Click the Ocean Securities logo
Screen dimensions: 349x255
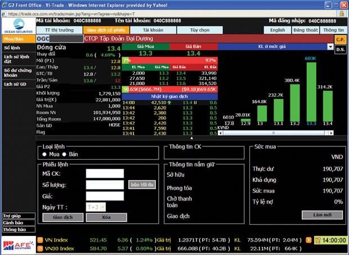[17, 24]
